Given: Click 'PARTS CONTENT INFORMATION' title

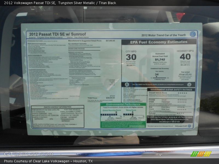Looking at the screenshot, I should [x=57, y=107].
